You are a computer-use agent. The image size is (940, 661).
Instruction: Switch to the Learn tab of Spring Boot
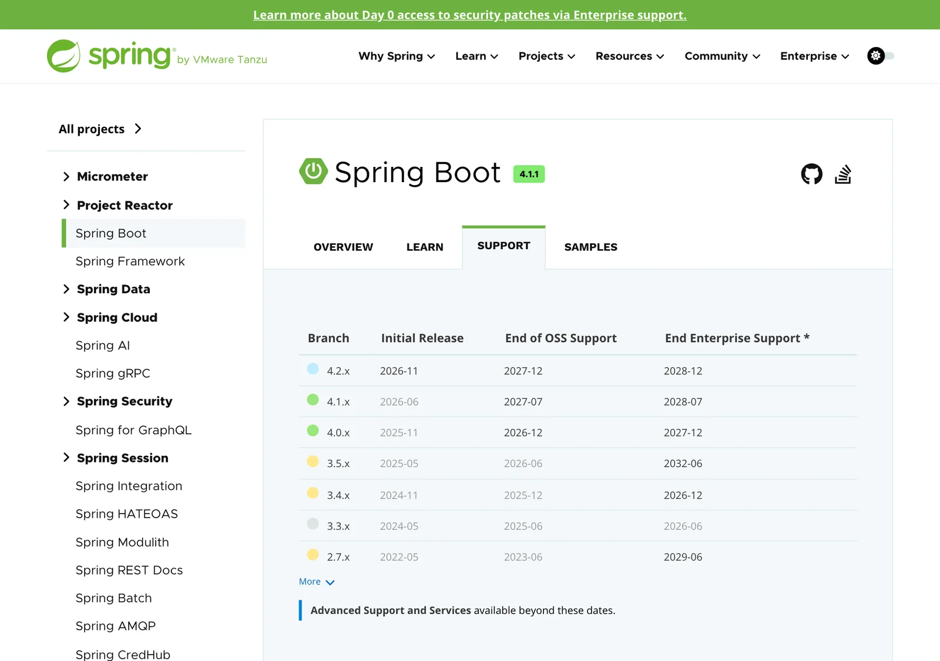[x=425, y=247]
